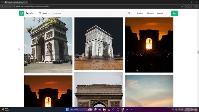
Task: Bookmark this page with the star icon
Action: pyautogui.click(x=182, y=7)
